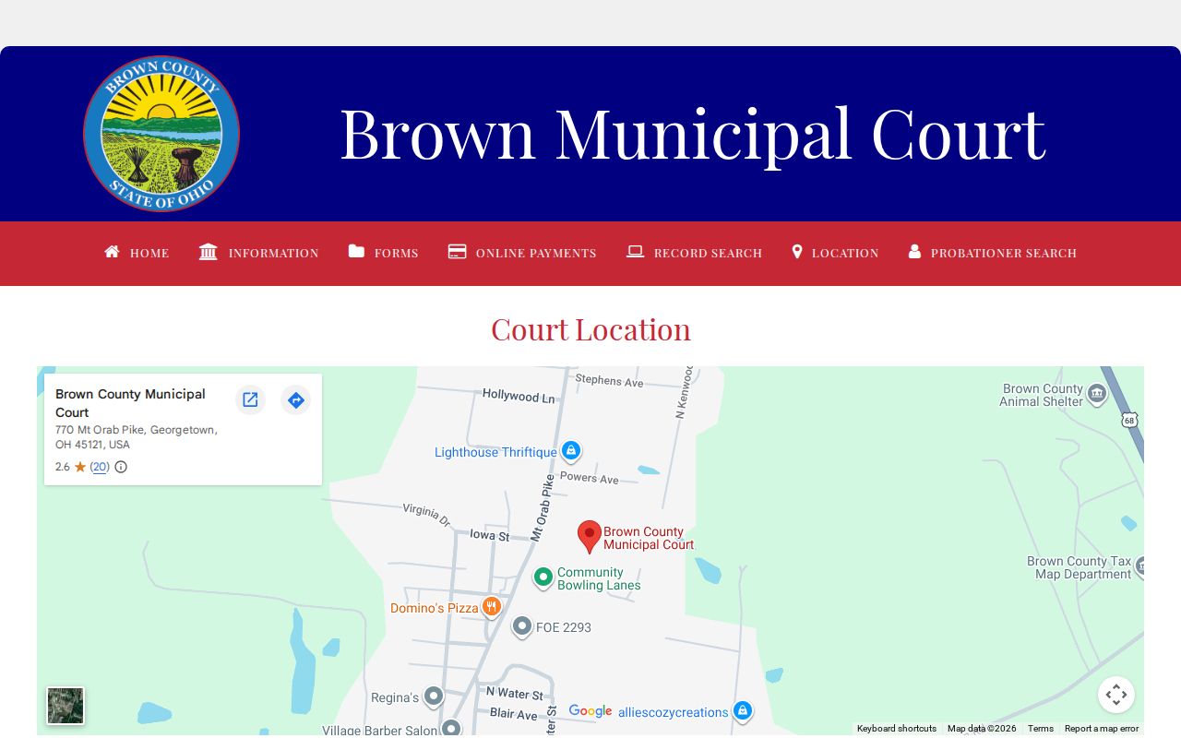1181x738 pixels.
Task: Open the Probationer Search page
Action: tap(993, 253)
